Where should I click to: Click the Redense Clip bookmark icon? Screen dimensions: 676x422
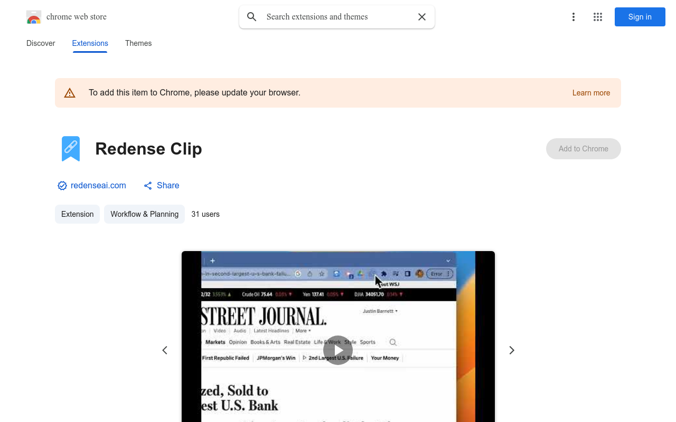point(71,149)
